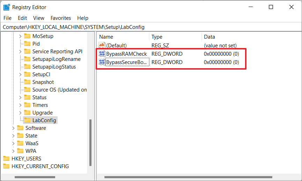Image resolution: width=302 pixels, height=181 pixels.
Task: Expand the Software key
Action: point(13,128)
